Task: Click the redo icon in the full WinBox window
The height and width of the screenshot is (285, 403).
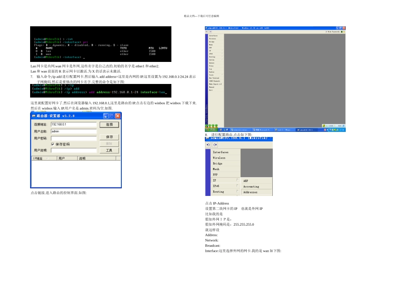Action: [210, 32]
